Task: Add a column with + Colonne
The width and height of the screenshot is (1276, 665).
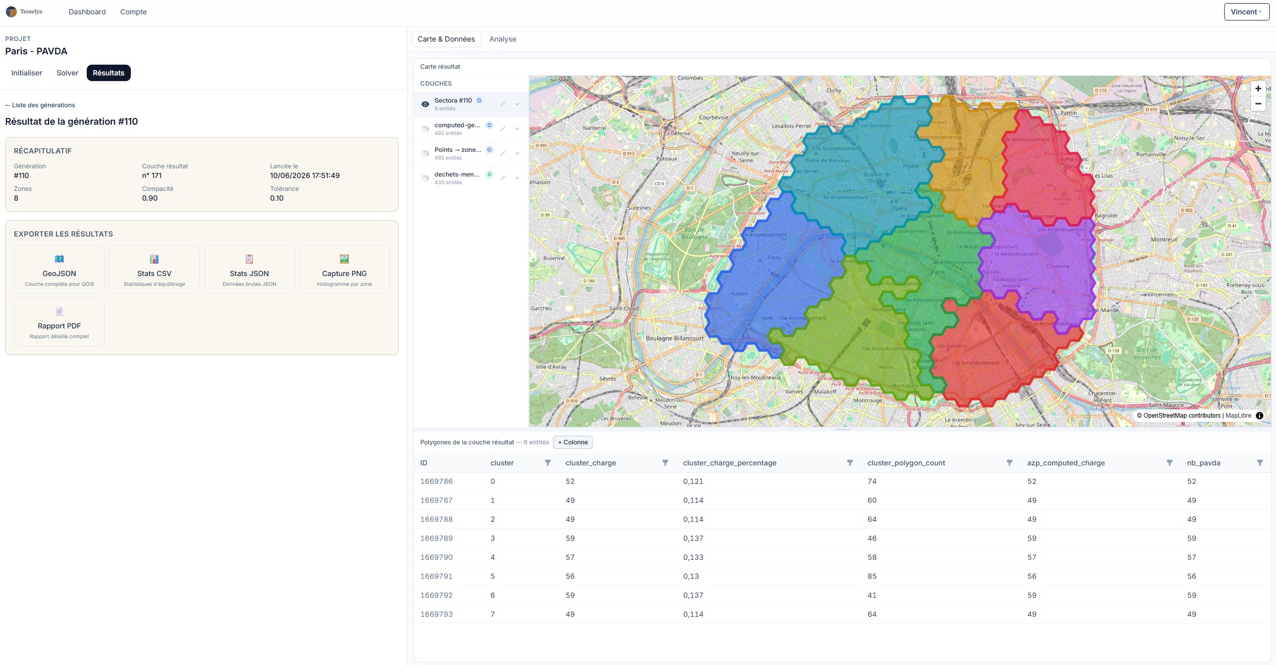Action: (x=573, y=442)
